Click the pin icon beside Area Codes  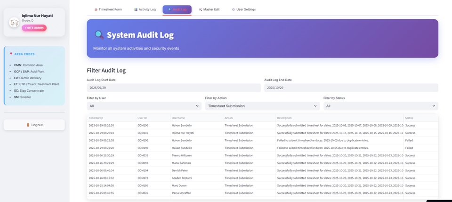click(x=11, y=54)
